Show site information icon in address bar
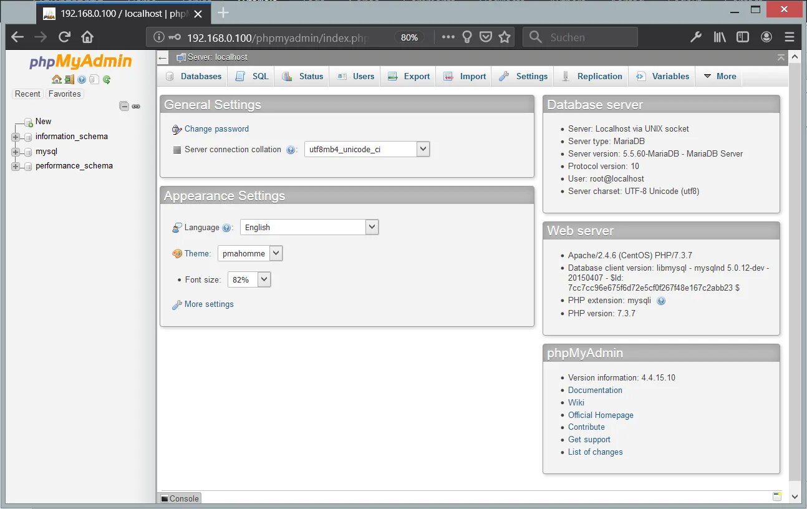This screenshot has width=807, height=509. tap(159, 37)
